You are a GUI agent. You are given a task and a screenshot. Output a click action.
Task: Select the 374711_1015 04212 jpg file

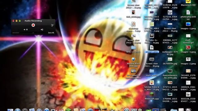click(x=170, y=83)
